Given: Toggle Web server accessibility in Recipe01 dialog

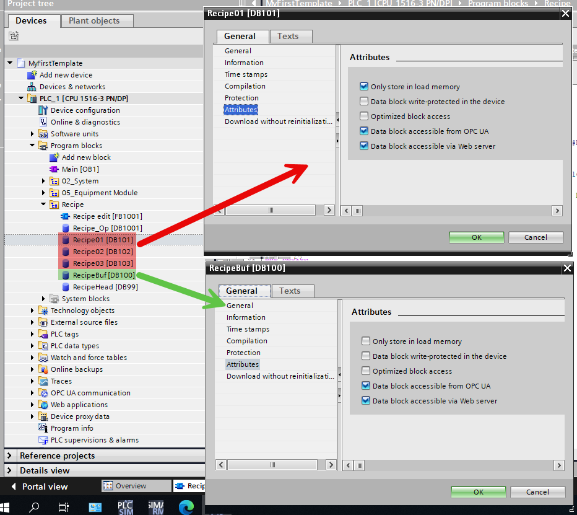Looking at the screenshot, I should coord(364,146).
